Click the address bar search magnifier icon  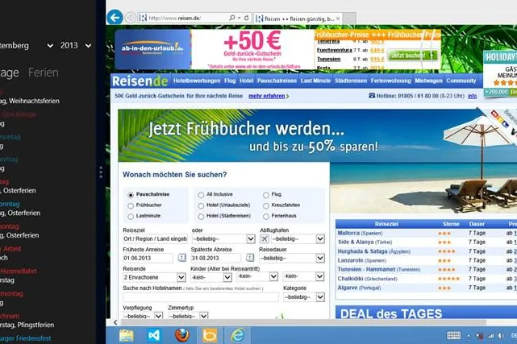coord(232,18)
